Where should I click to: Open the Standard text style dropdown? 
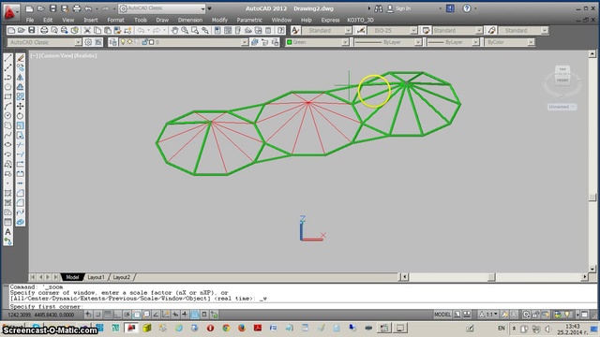[x=348, y=30]
